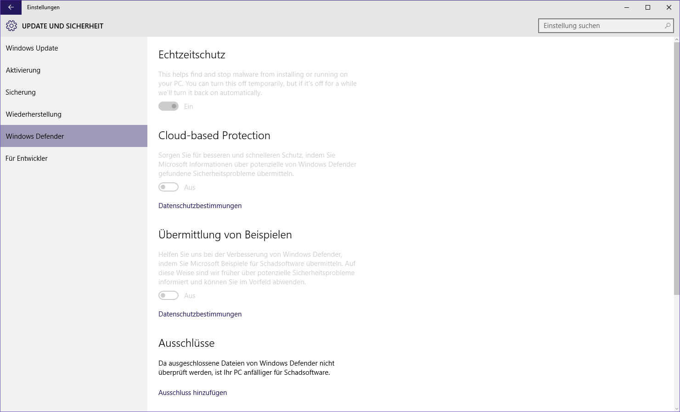Click UPDATE UND SICHERHEIT title text
Screen dimensions: 680x412
(x=63, y=26)
